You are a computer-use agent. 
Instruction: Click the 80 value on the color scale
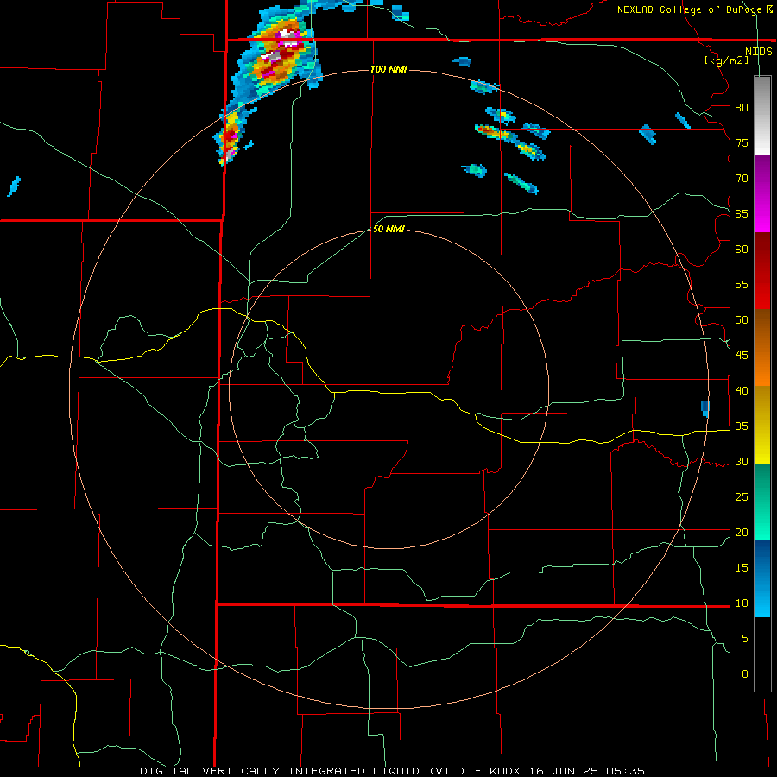point(742,108)
